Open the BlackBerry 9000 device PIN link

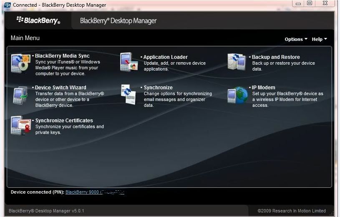[x=95, y=192]
